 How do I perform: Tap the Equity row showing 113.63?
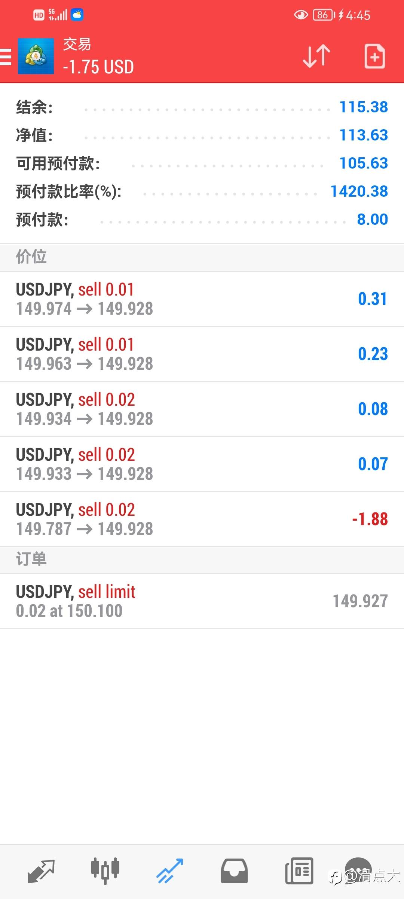(x=202, y=135)
